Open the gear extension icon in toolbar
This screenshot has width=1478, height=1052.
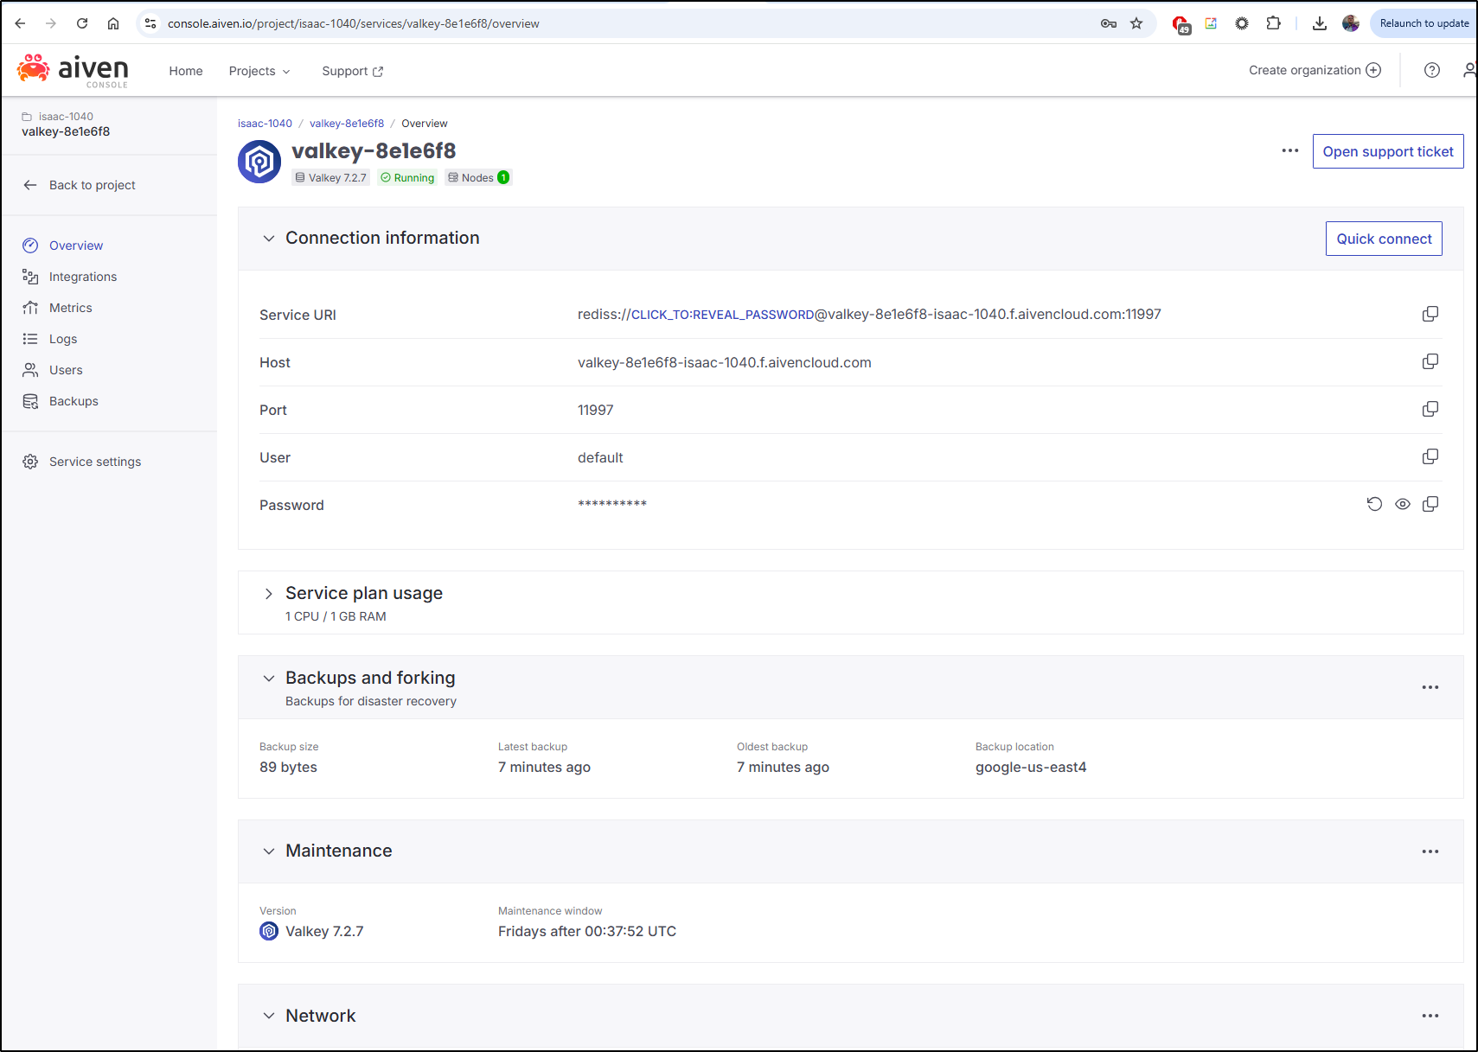pos(1242,23)
